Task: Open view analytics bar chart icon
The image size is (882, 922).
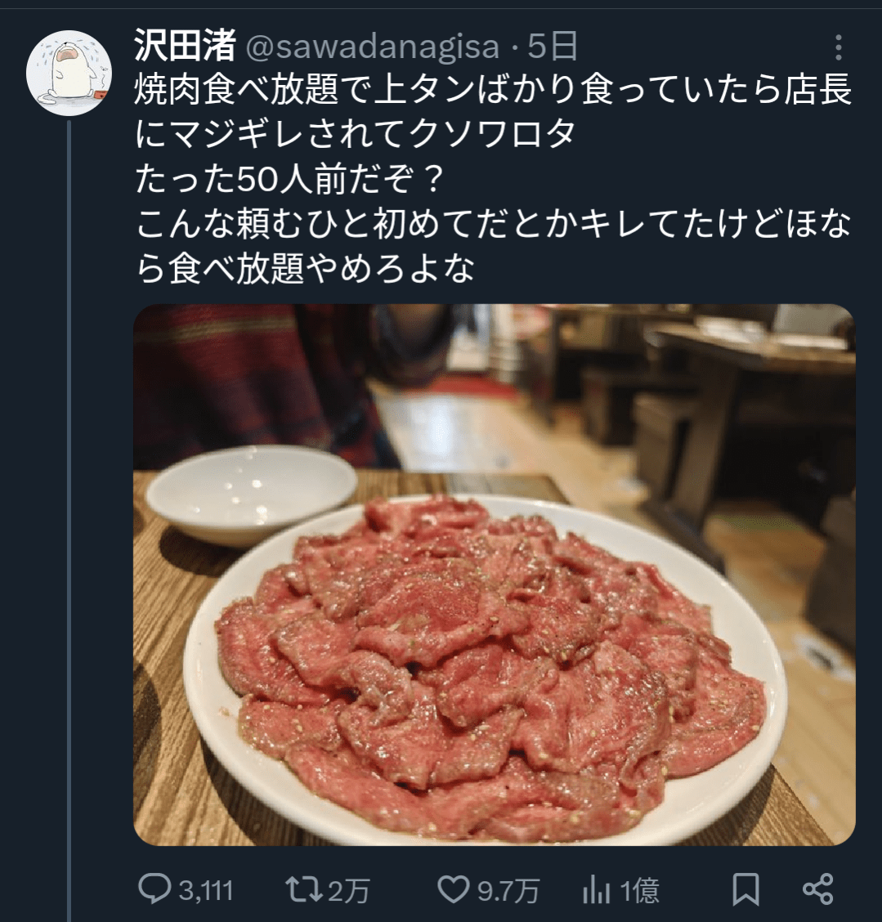Action: coord(597,889)
